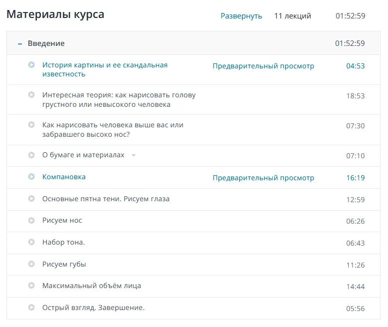Click 'Предварительный просмотр' for the Компановка lecture
The image size is (388, 327).
[263, 178]
